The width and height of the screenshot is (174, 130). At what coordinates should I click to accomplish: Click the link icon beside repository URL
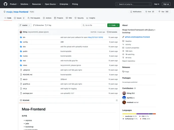(x=123, y=37)
